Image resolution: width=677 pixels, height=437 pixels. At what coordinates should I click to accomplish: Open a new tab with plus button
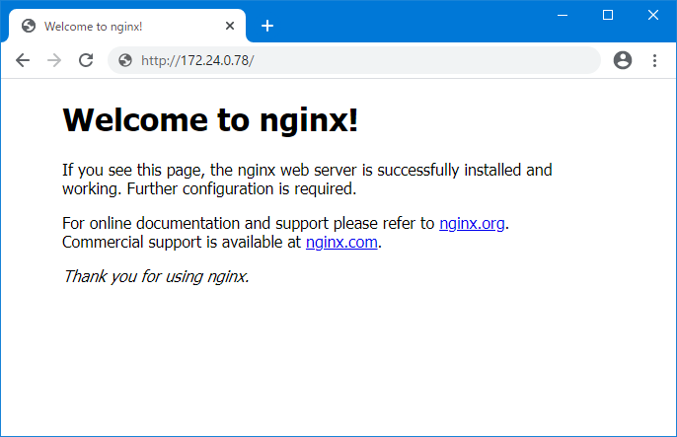point(267,26)
